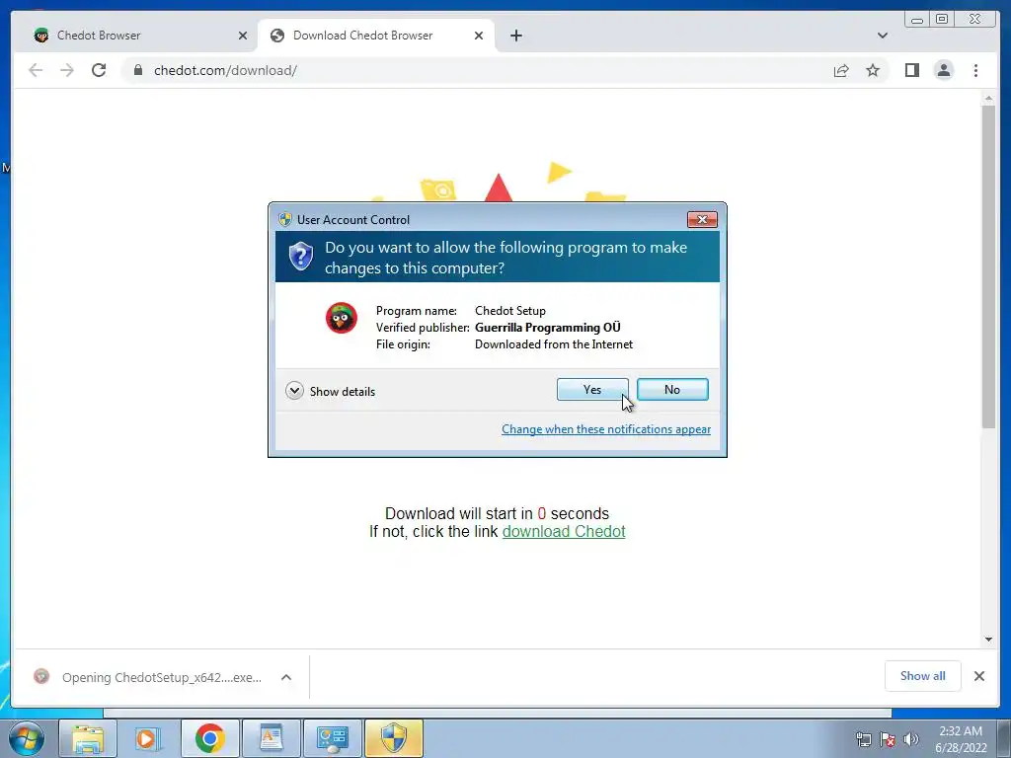Click the download Chedot link
Screen dimensions: 1011x758
[x=564, y=532]
